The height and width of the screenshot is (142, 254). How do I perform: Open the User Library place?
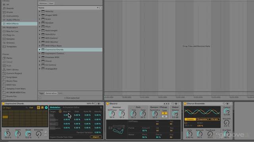(12, 69)
